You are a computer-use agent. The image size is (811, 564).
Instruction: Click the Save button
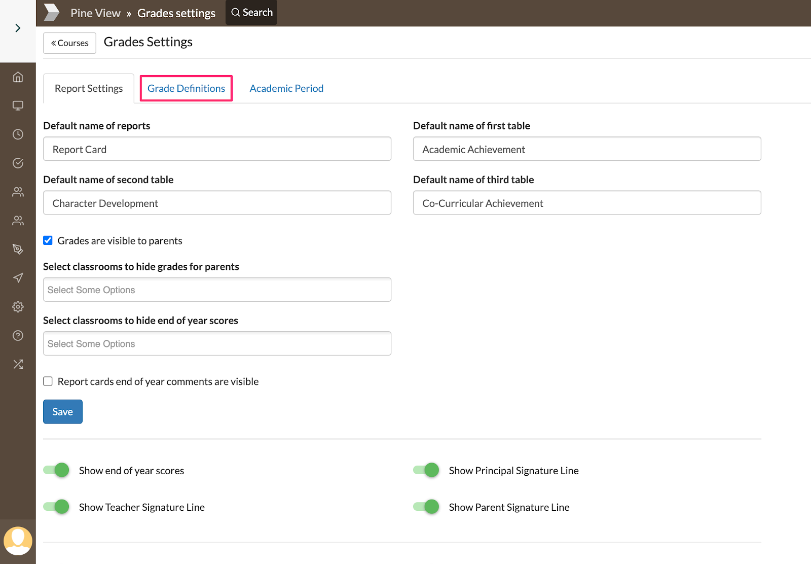coord(63,412)
